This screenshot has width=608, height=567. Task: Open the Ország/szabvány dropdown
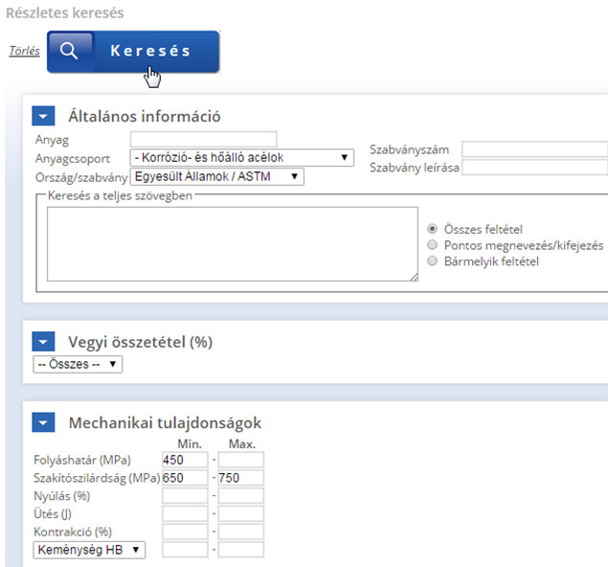pyautogui.click(x=217, y=176)
